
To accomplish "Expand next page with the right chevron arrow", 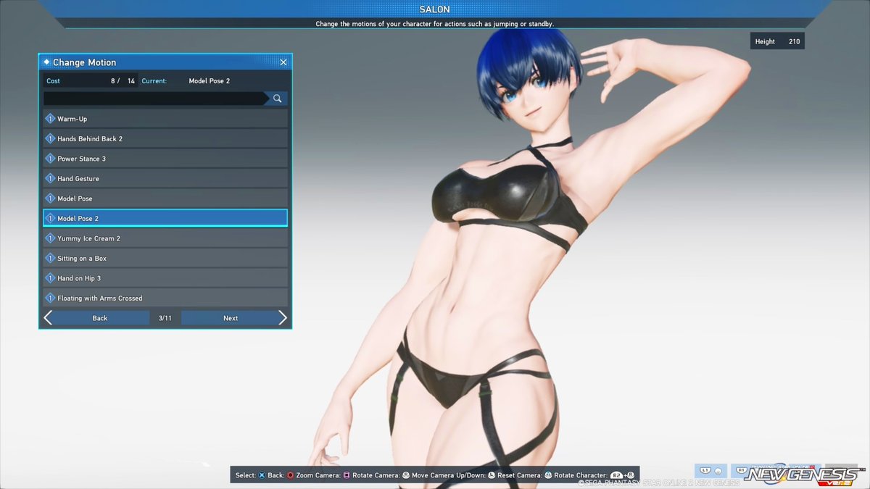I will point(283,317).
